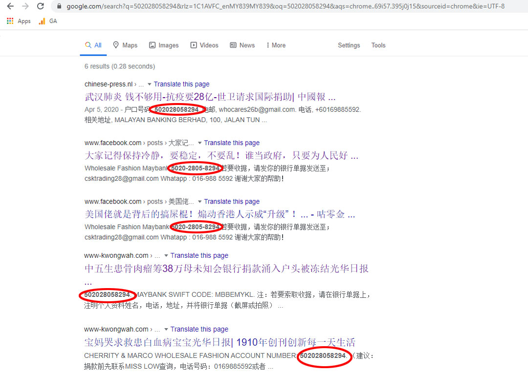Click the browser back arrow
Image resolution: width=528 pixels, height=375 pixels.
pyautogui.click(x=10, y=6)
